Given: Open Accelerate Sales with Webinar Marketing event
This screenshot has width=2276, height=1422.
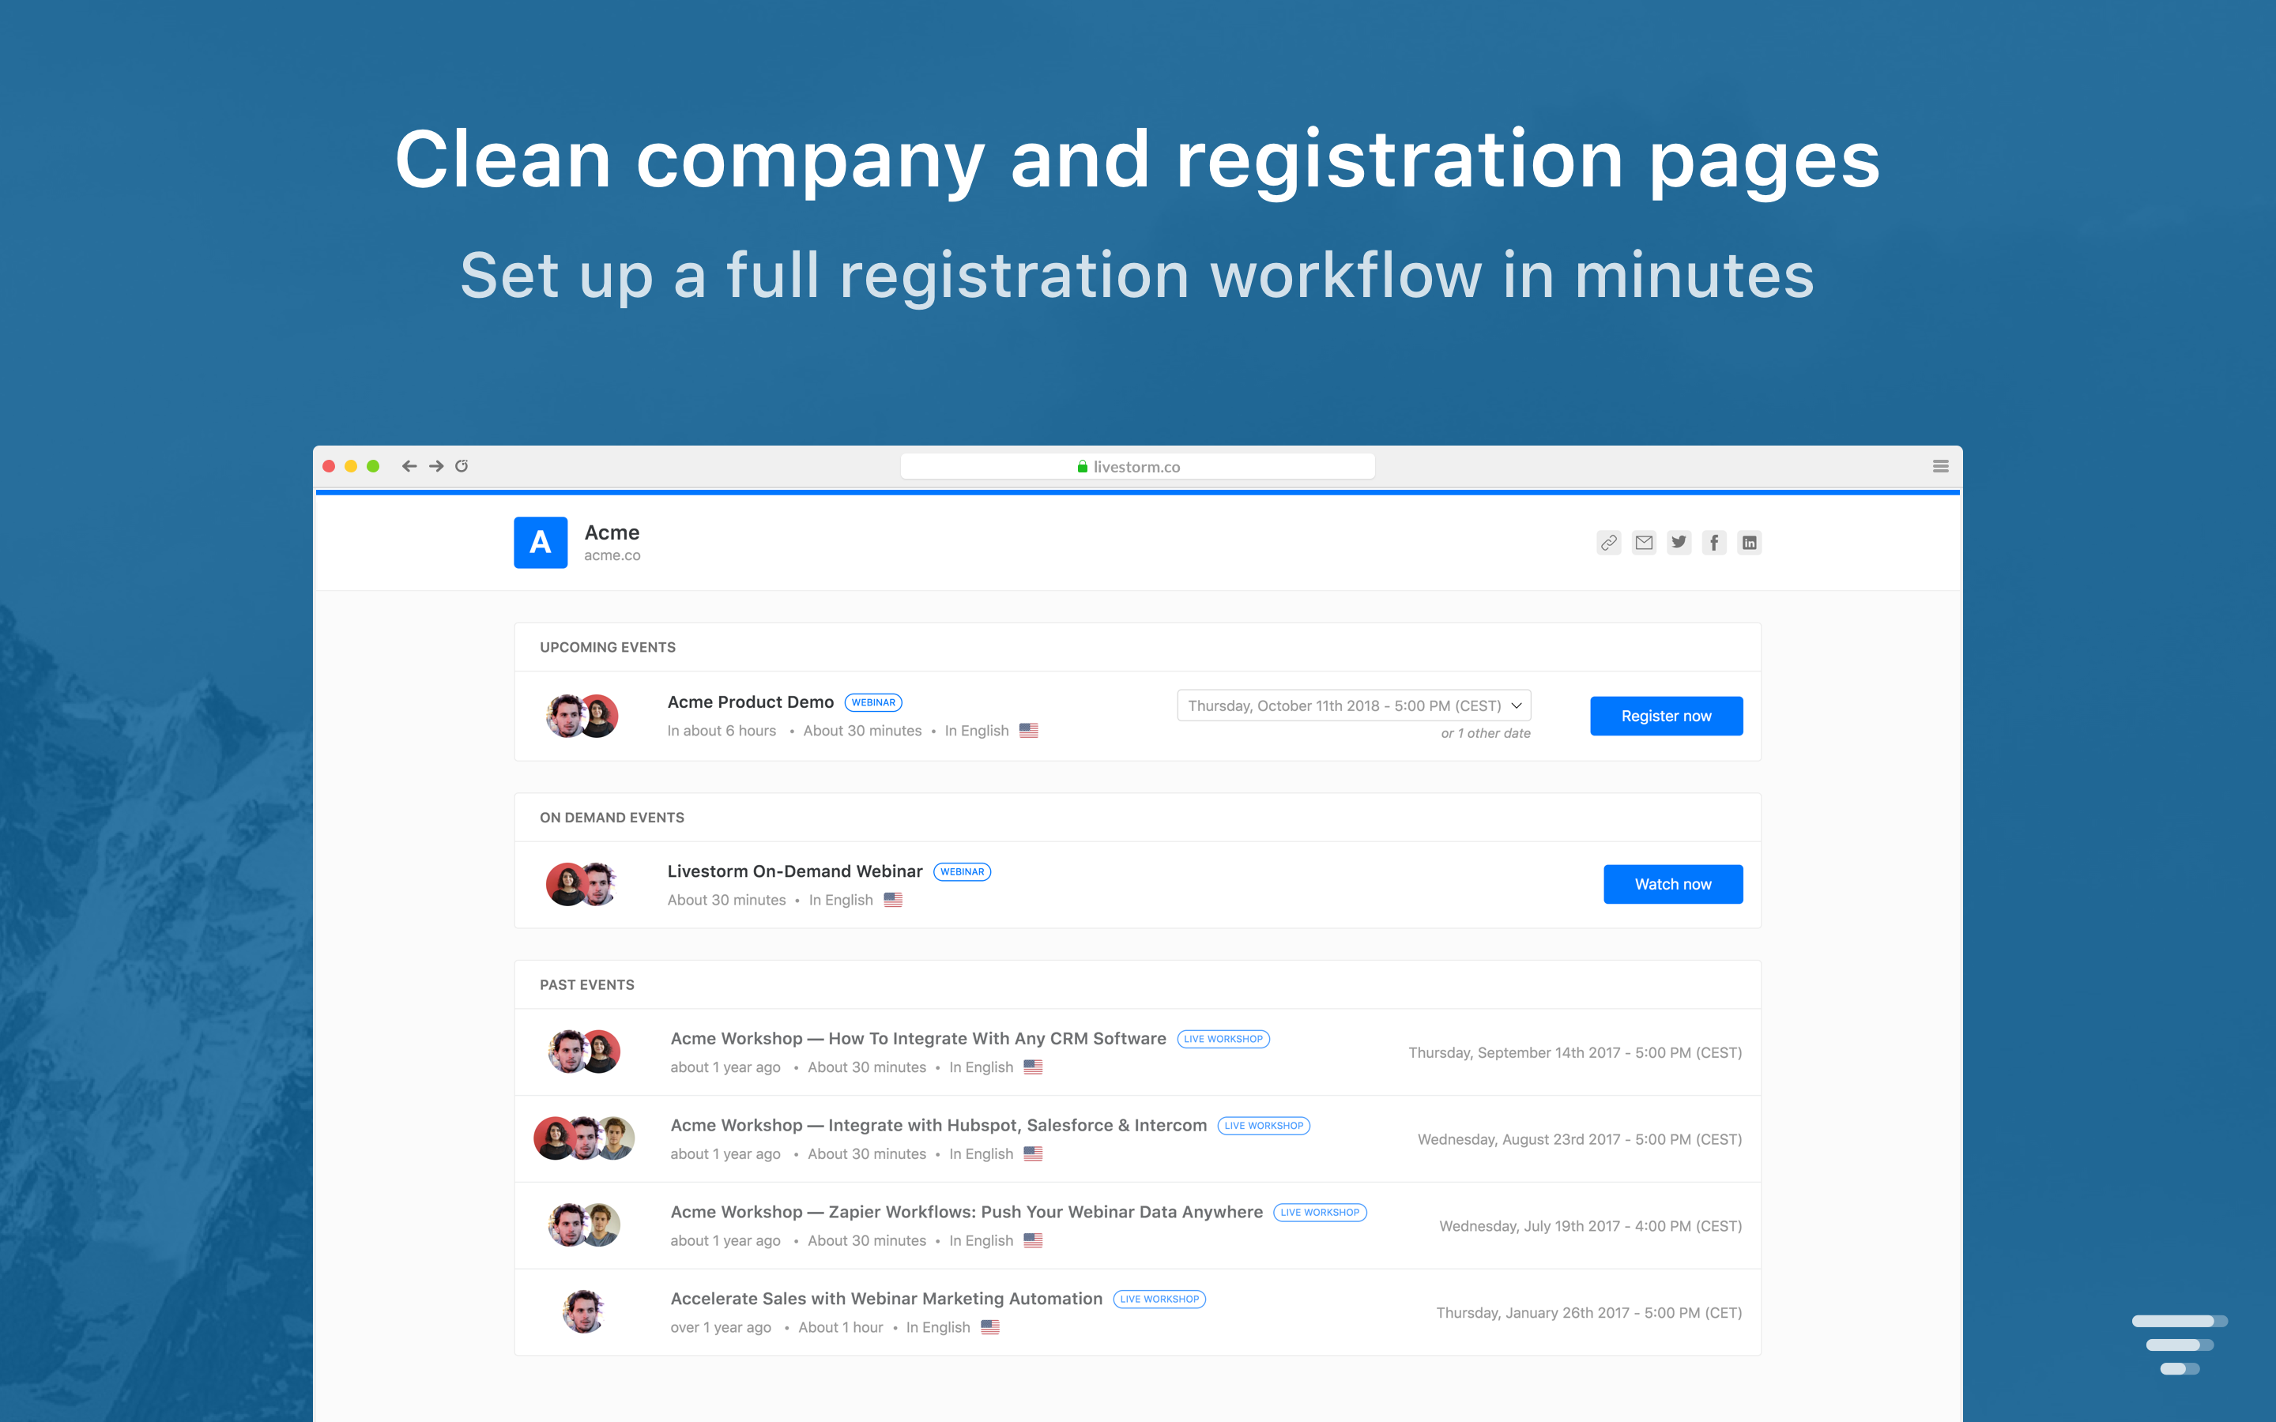Looking at the screenshot, I should (x=886, y=1298).
